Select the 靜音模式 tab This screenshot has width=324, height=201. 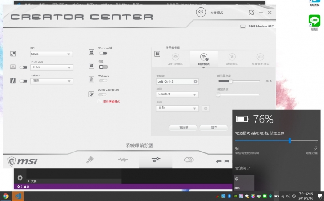(x=232, y=59)
